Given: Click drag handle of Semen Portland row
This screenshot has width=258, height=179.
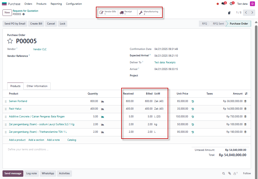Looking at the screenshot, I should point(6,101).
